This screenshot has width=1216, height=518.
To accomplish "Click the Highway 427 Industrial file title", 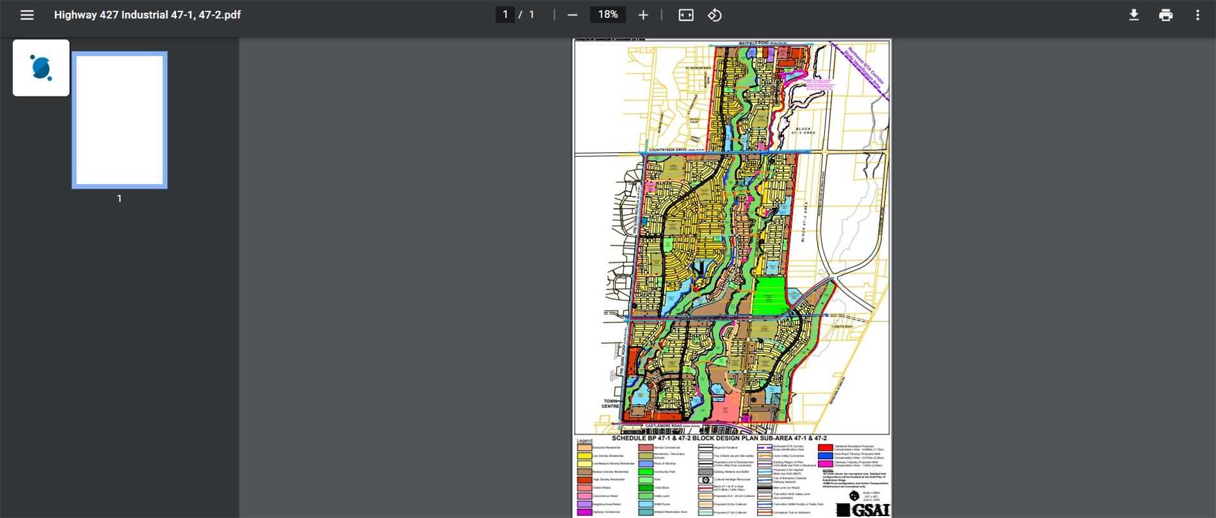I will coord(147,15).
